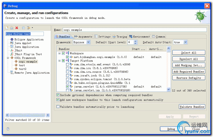
Task: Select the test launch configuration
Action: coord(22,65)
